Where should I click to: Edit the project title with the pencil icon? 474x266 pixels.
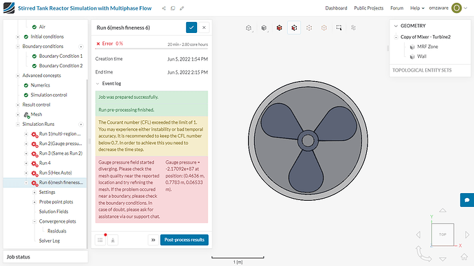(181, 8)
